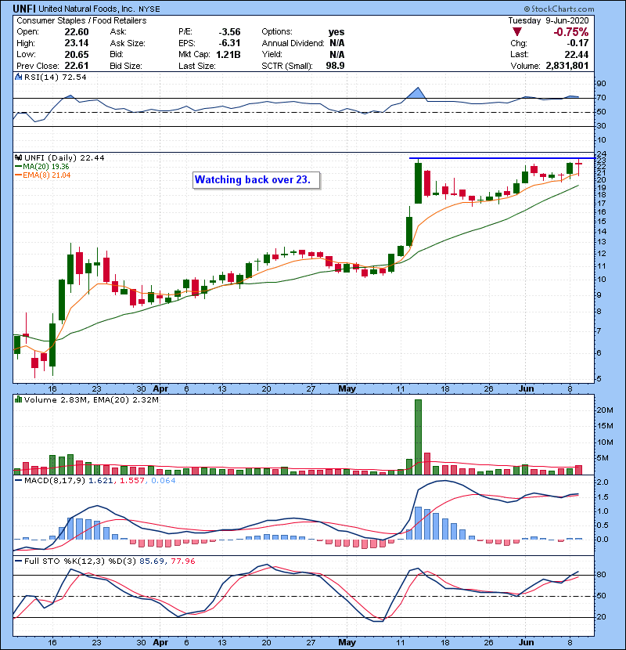Click the MACD histogram value 0.064
This screenshot has width=626, height=650.
164,481
